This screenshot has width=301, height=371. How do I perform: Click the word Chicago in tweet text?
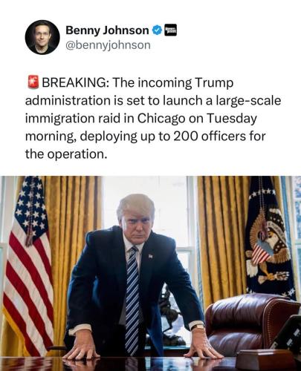click(161, 119)
